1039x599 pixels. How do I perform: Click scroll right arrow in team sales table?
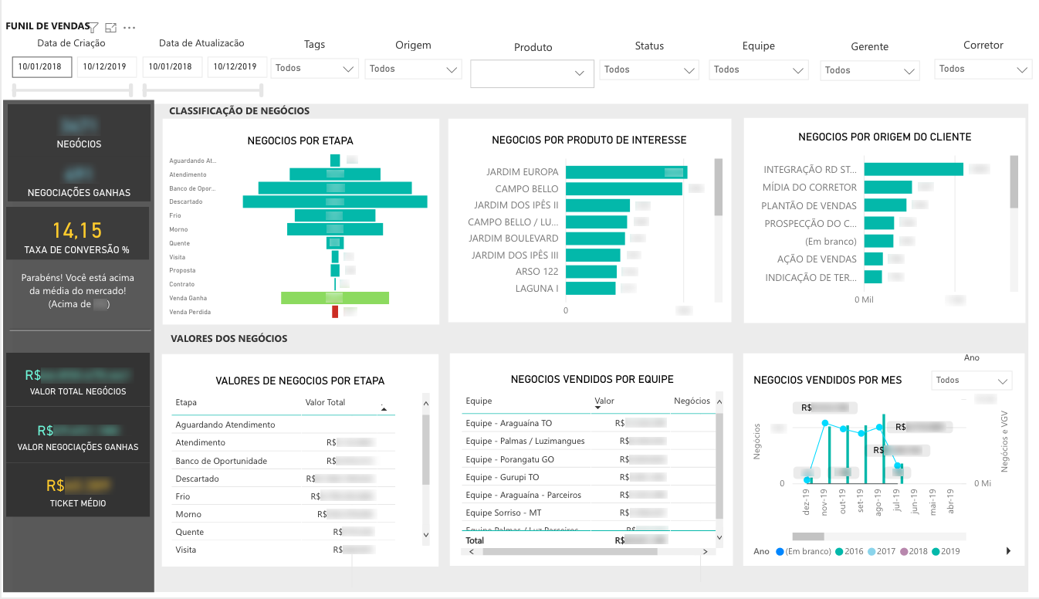tap(705, 552)
